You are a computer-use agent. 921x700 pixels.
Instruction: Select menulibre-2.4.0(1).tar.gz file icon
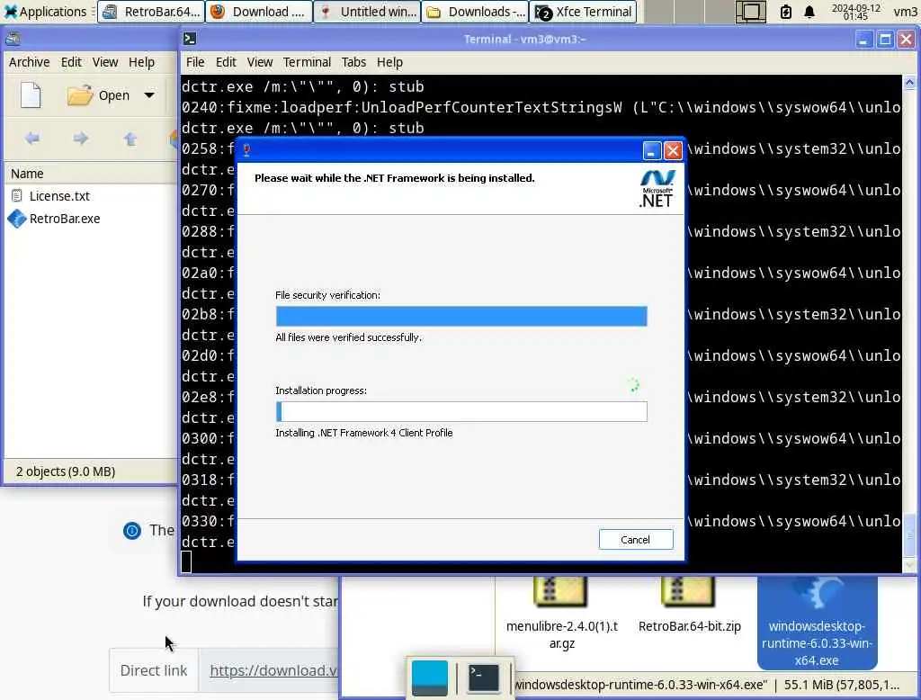[560, 592]
